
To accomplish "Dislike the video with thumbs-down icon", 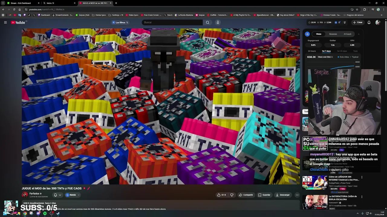I will point(232,195).
